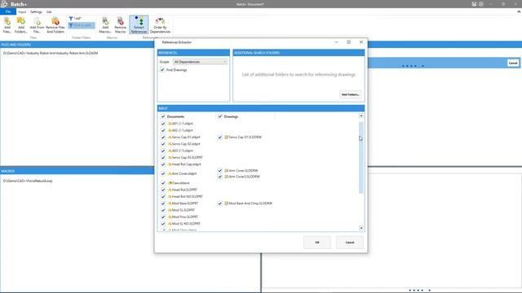Click the input list vertical scrollbar thumb
Viewport: 522px width, 293px height.
[x=361, y=157]
